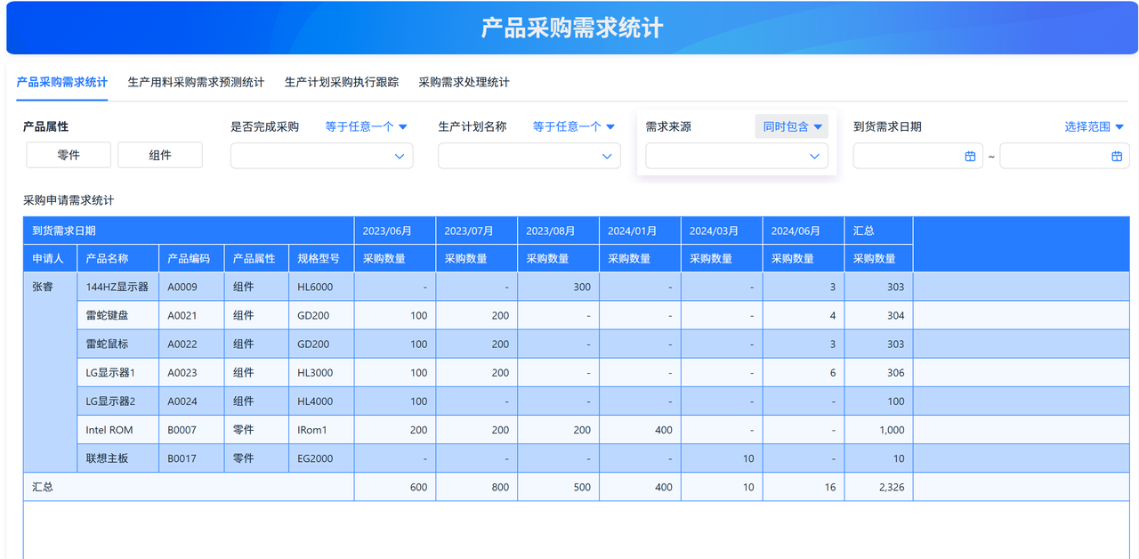Image resolution: width=1139 pixels, height=559 pixels.
Task: Click product code A0009
Action: tap(191, 287)
